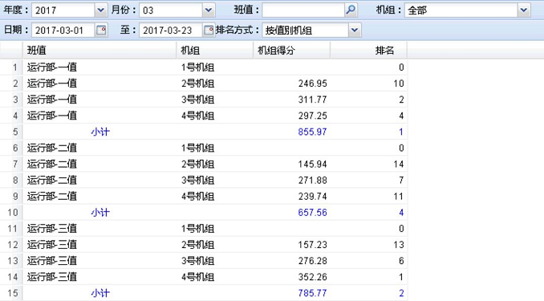The height and width of the screenshot is (301, 544).
Task: Click 2号机组 in row 7
Action: click(197, 165)
